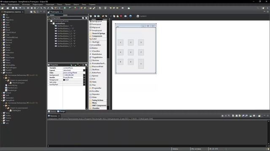
Task: Close the Консоль view tab
Action: (x=59, y=116)
